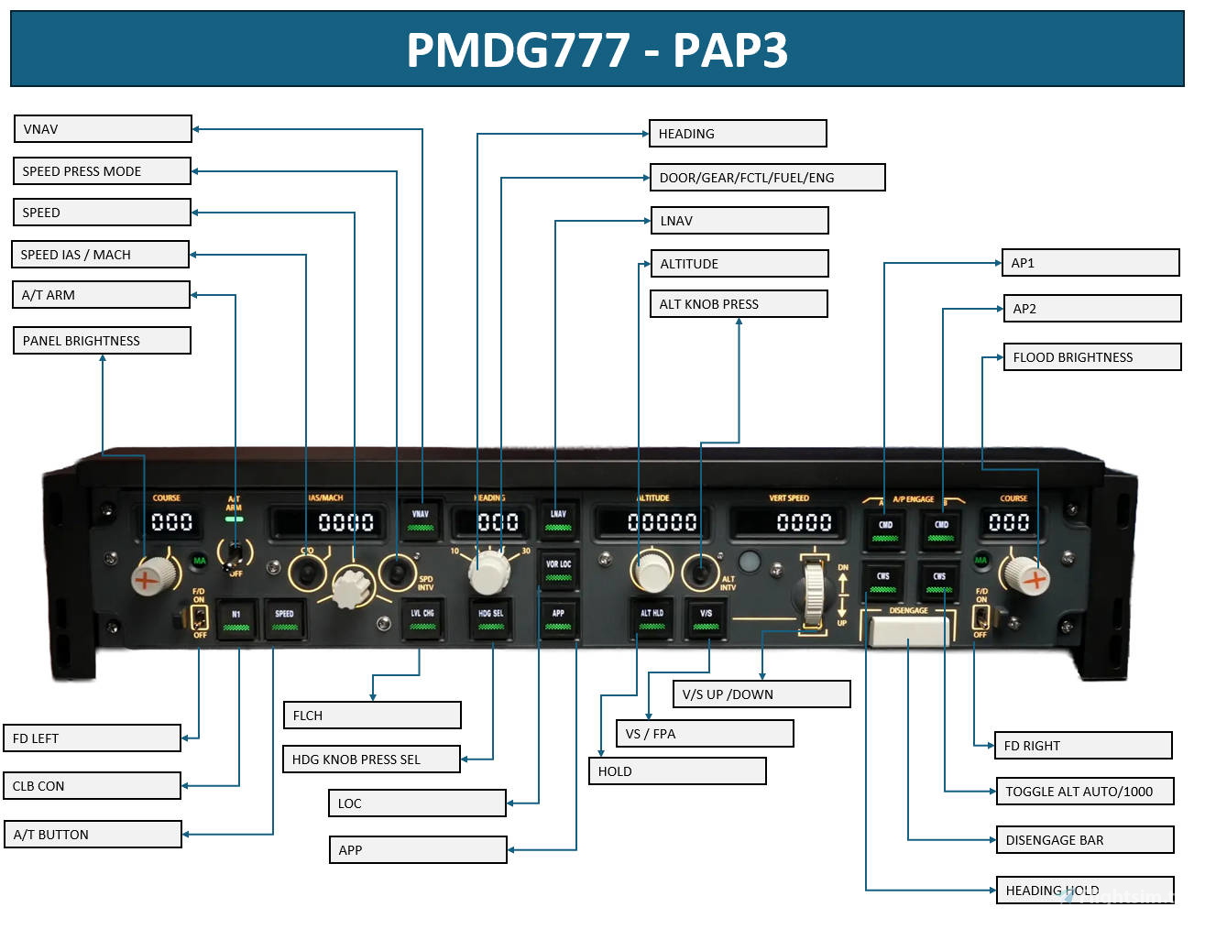Click the right MA master light
Viewport: 1205px width, 929px height.
point(980,559)
